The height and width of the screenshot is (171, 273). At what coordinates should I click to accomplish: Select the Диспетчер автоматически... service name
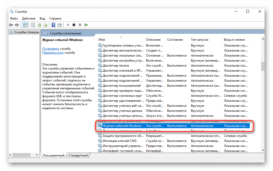123,50
